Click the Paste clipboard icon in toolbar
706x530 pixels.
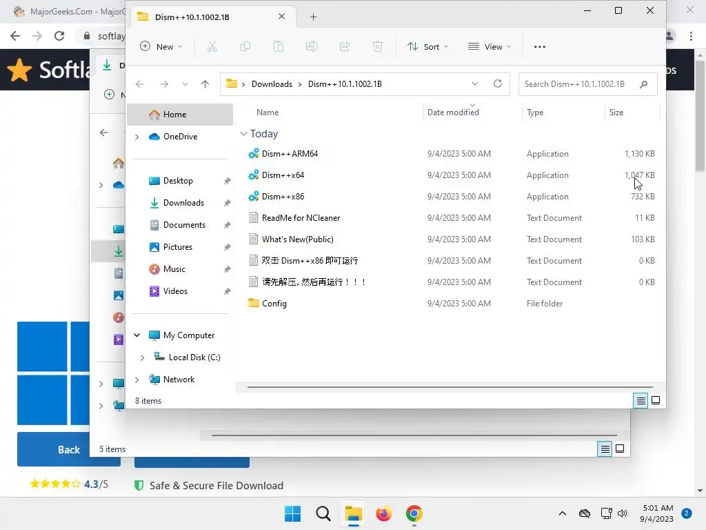279,46
